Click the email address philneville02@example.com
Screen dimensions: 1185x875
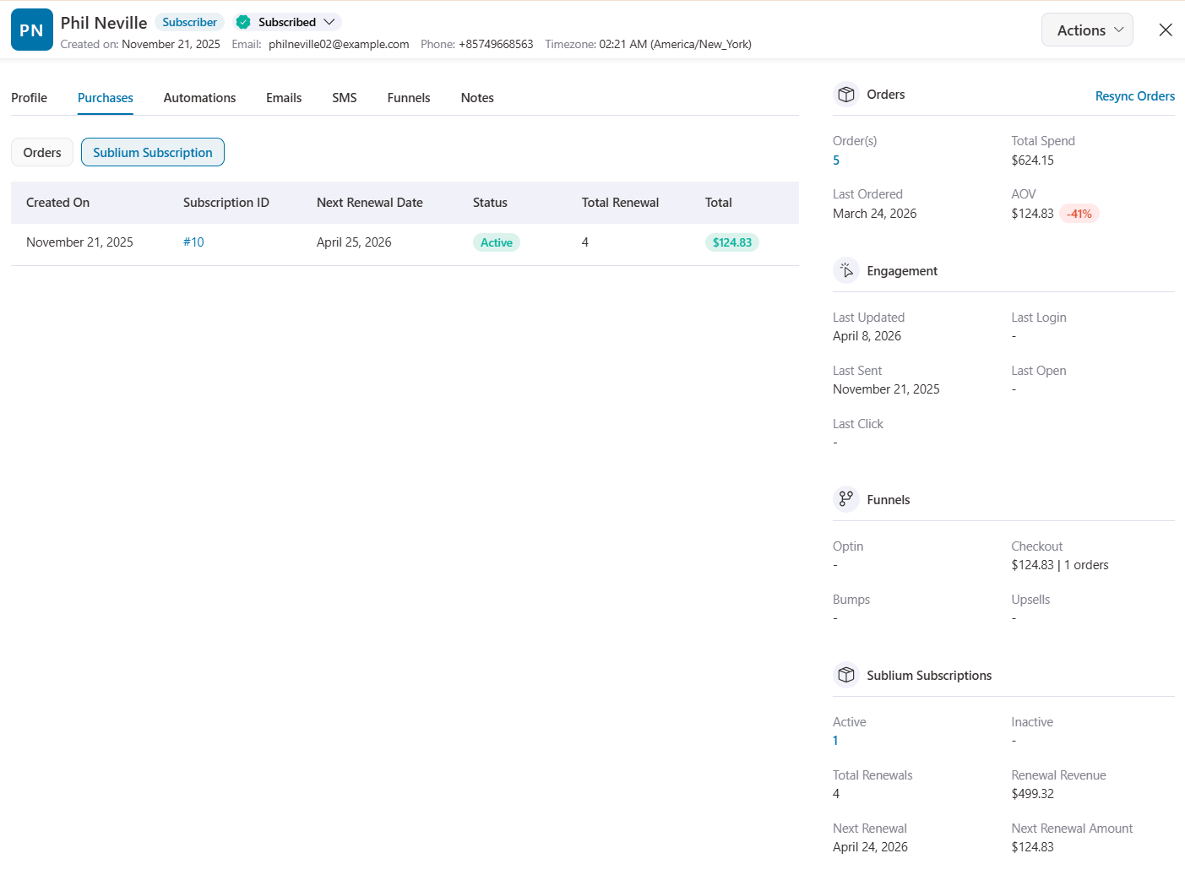click(338, 44)
